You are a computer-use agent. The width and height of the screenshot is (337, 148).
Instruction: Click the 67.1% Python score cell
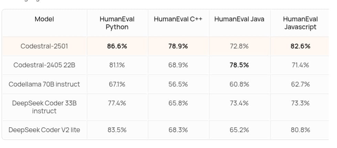[117, 84]
